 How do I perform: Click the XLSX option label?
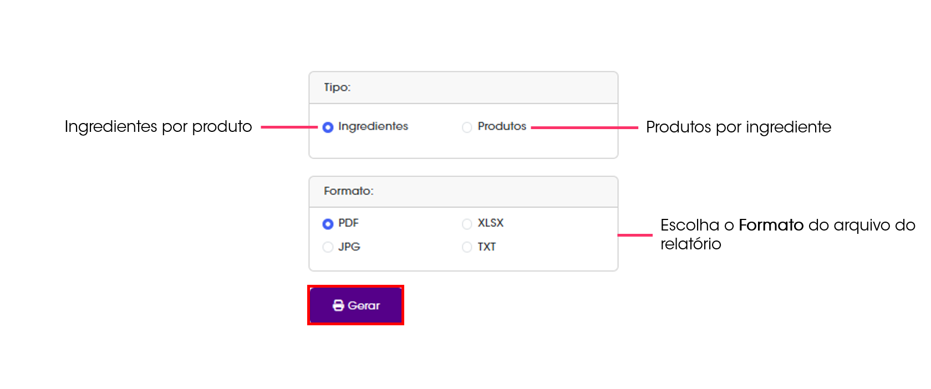tap(490, 223)
